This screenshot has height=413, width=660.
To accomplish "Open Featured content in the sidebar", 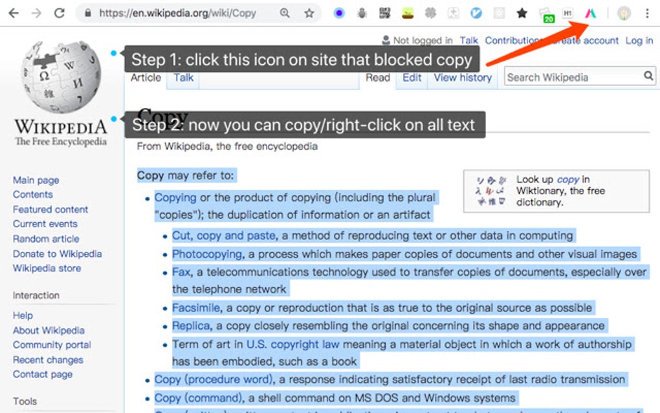I will (x=50, y=209).
